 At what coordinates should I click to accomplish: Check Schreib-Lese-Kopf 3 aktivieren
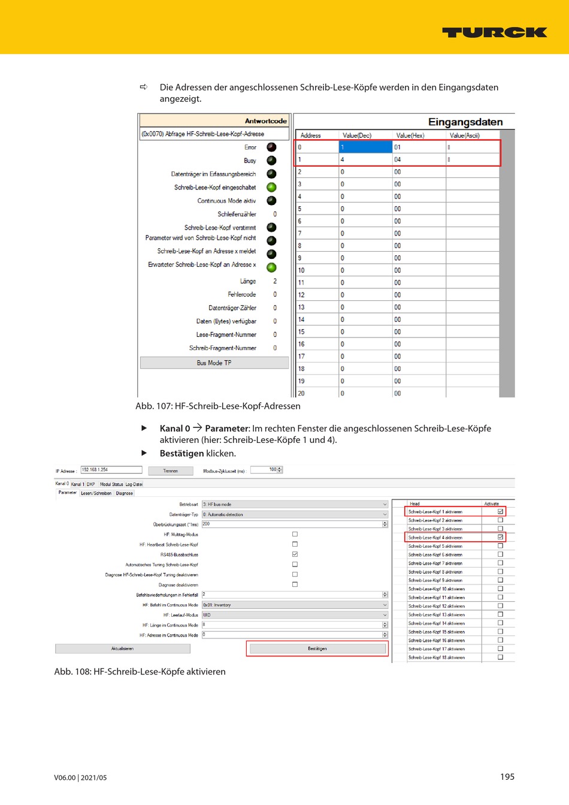click(500, 529)
